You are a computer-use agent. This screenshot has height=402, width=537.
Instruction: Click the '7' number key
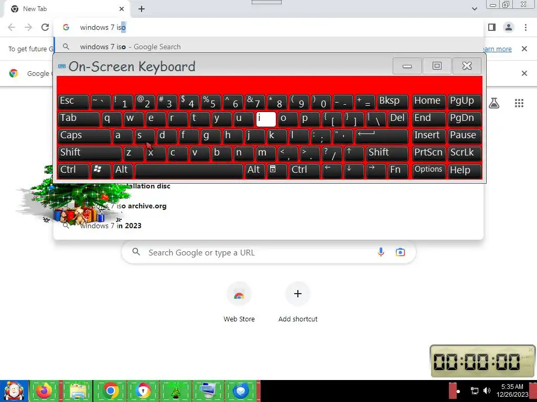click(255, 102)
